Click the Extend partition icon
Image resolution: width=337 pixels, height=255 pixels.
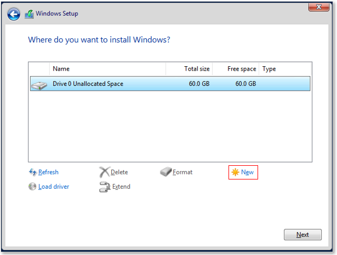tap(105, 187)
